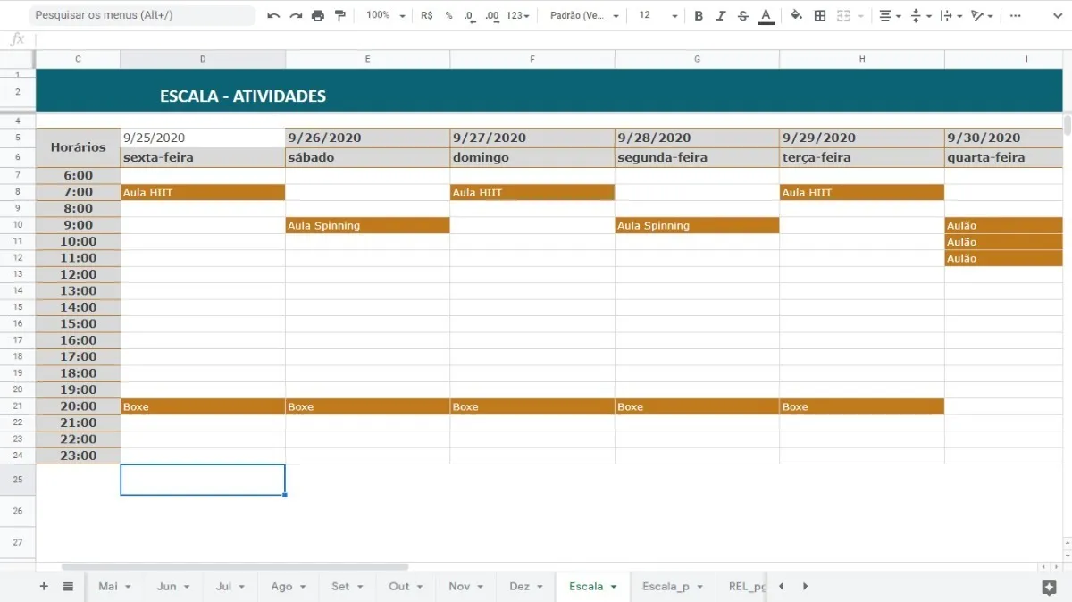Toggle strikethrough formatting

coord(742,16)
